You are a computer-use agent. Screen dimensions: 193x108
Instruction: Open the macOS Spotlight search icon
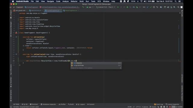(x=176, y=1)
